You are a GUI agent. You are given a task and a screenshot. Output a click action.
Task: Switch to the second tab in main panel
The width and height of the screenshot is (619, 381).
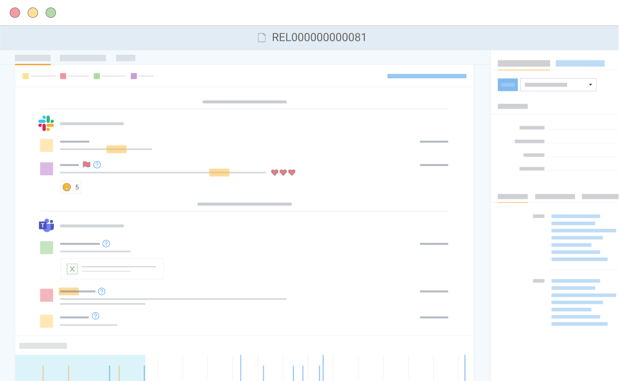pos(83,58)
